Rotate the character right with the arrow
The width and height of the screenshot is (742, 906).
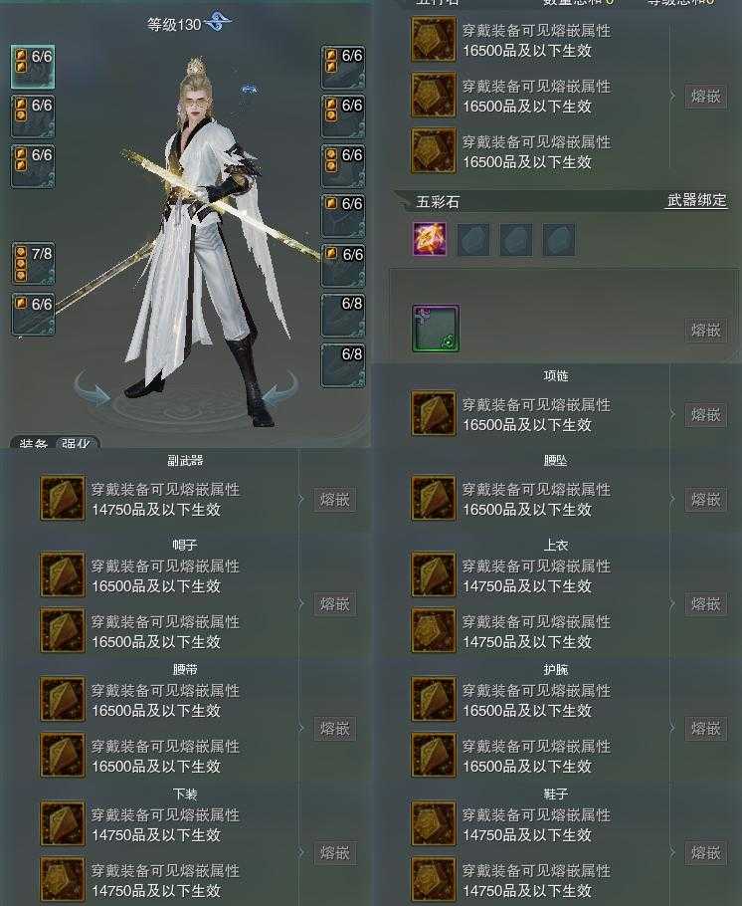pyautogui.click(x=280, y=389)
